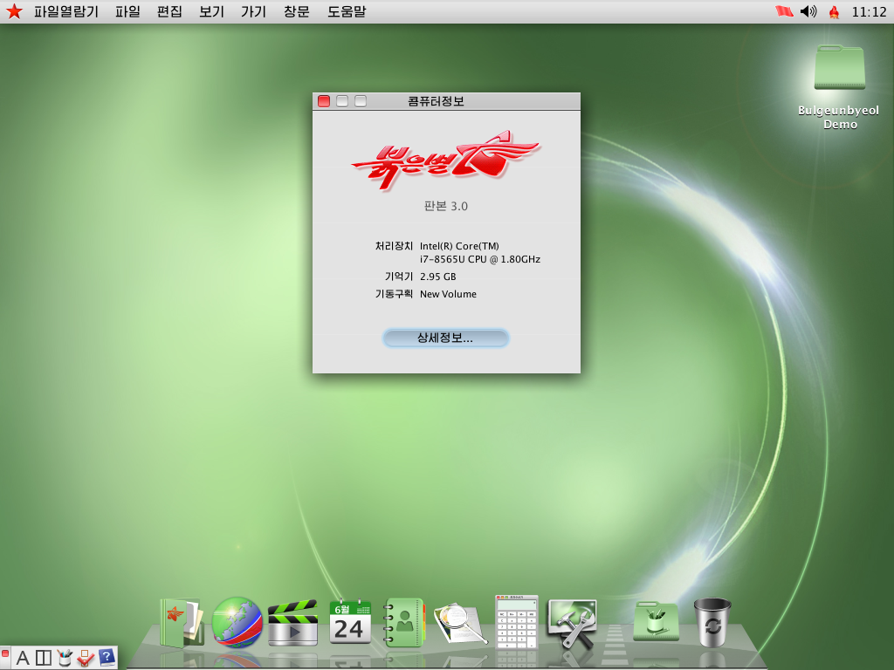894x670 pixels.
Task: Open the 파일열람기 application menu
Action: pos(66,11)
